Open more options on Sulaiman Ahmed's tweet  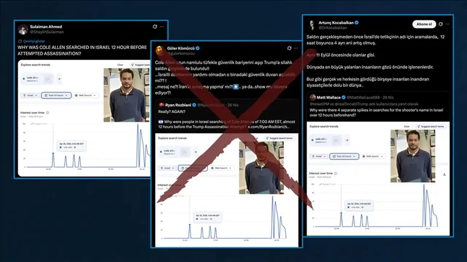pos(162,27)
